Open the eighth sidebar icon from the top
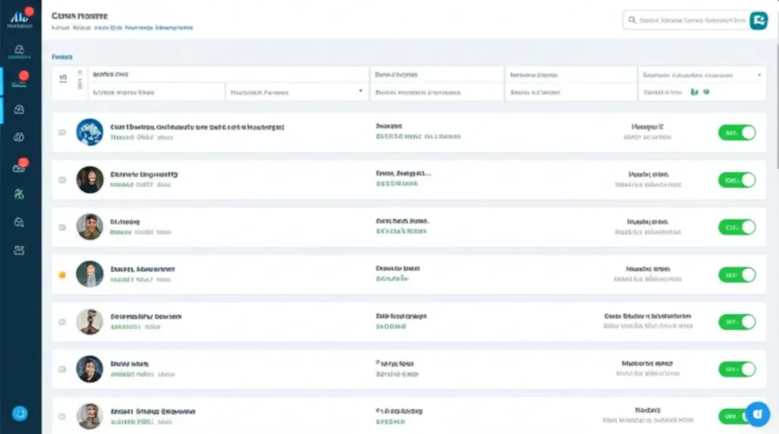 pos(20,250)
